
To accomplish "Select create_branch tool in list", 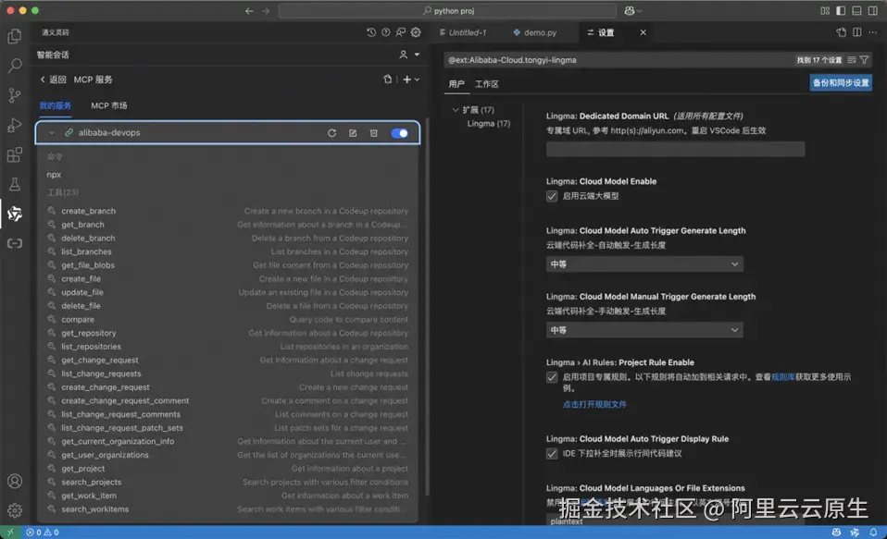I will 228,211.
